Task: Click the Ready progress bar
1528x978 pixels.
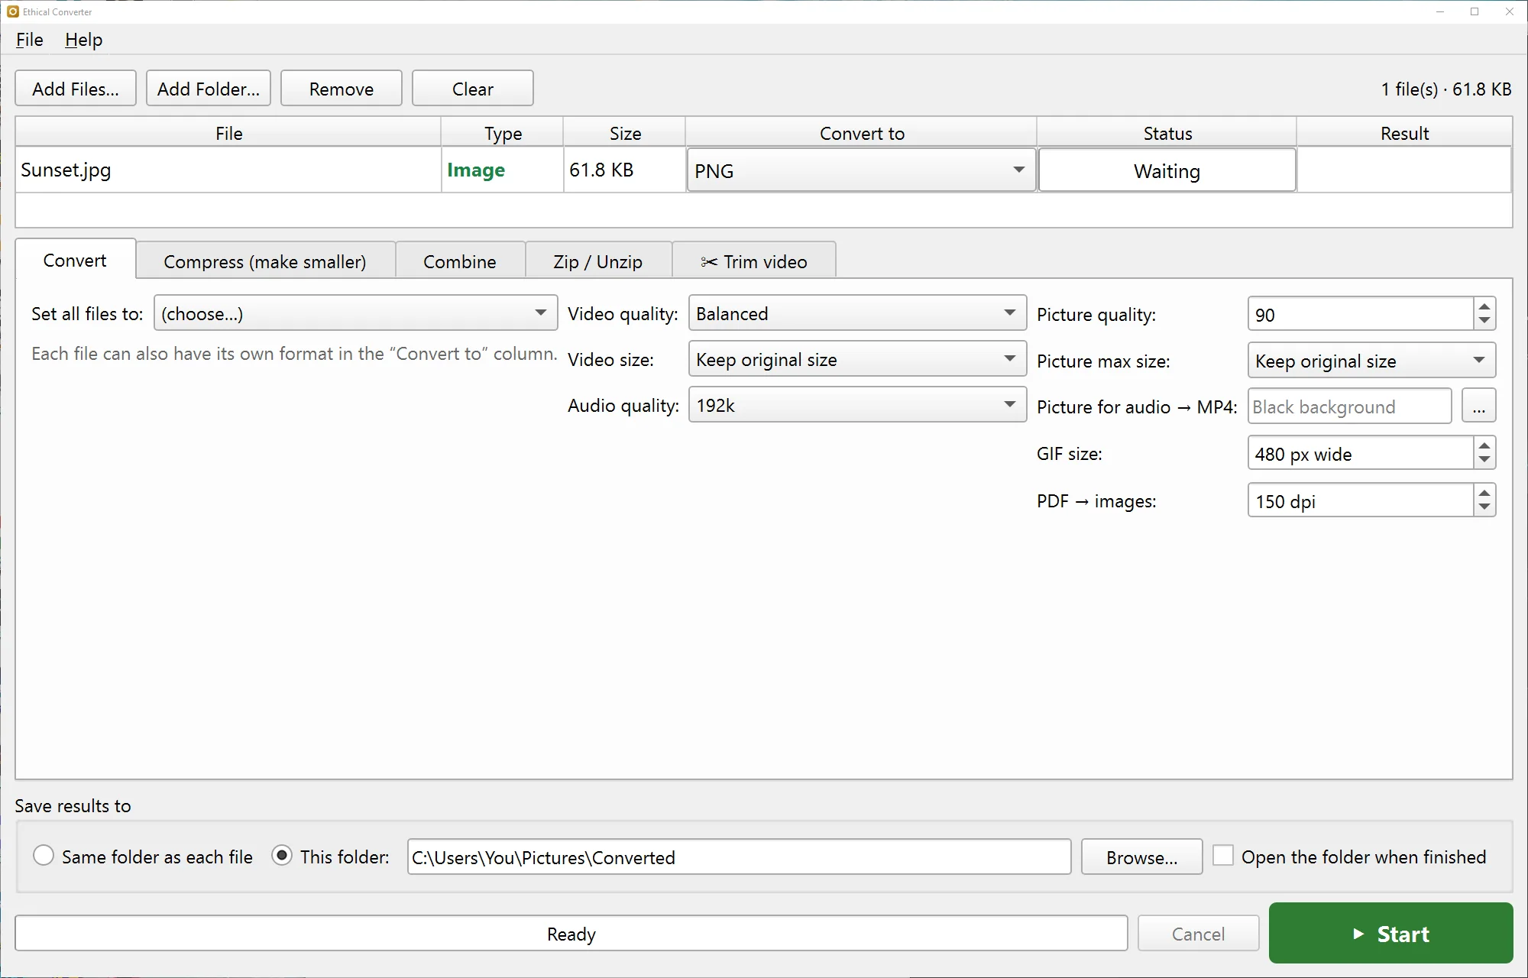Action: click(x=571, y=934)
